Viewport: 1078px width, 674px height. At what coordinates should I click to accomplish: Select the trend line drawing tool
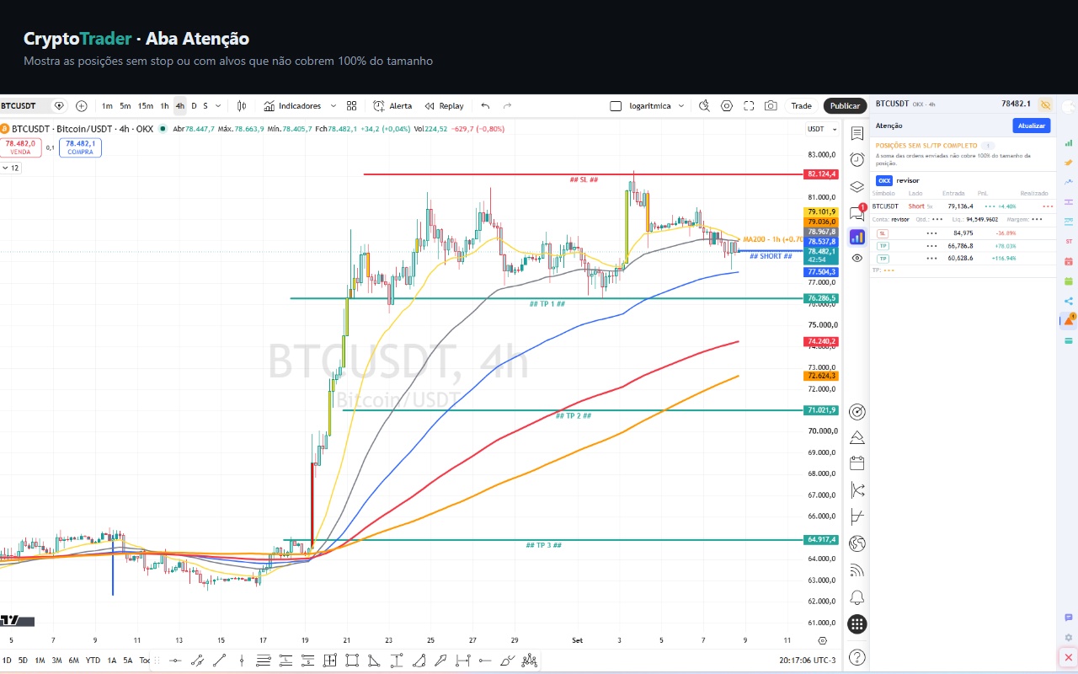click(x=219, y=661)
